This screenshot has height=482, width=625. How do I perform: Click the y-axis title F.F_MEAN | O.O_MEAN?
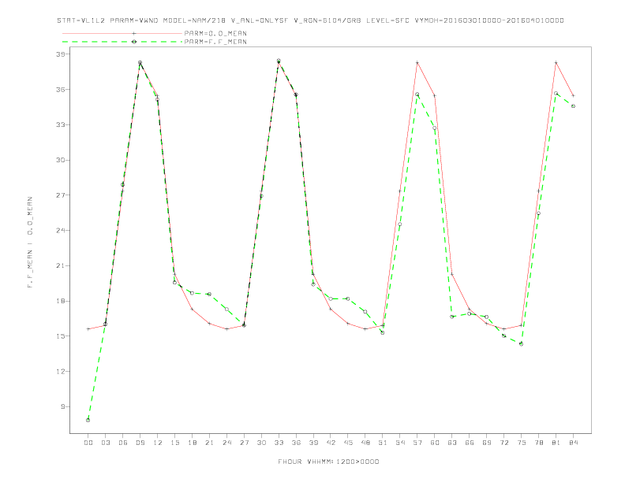pos(30,243)
